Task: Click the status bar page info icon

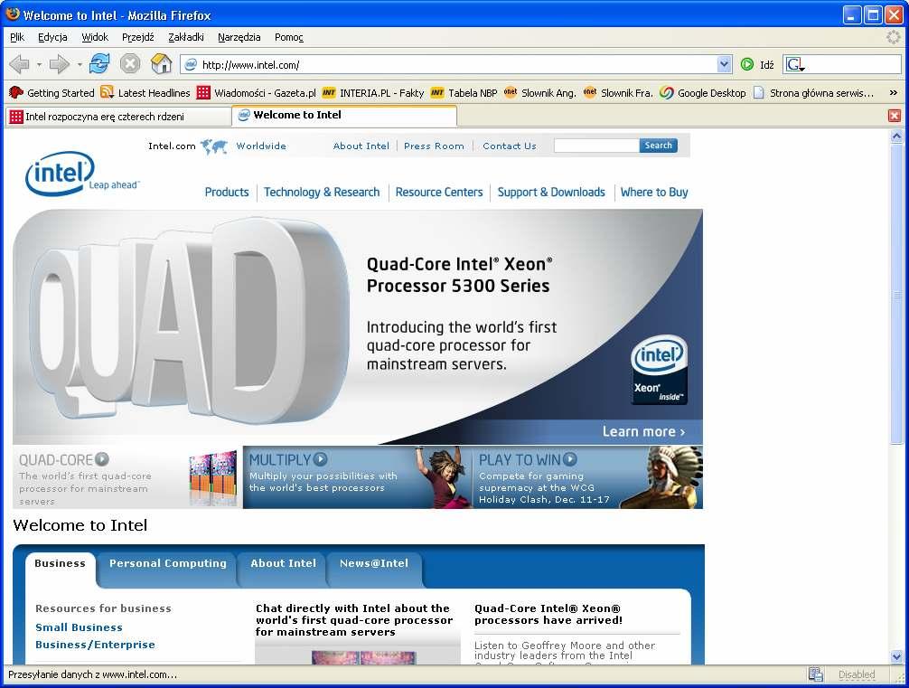Action: (x=816, y=674)
